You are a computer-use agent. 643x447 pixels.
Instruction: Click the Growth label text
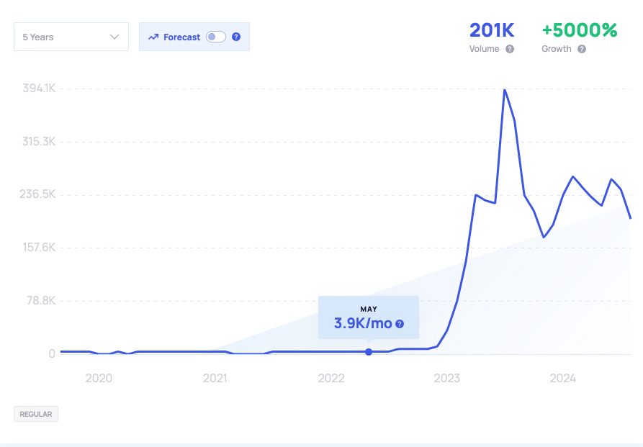[558, 49]
